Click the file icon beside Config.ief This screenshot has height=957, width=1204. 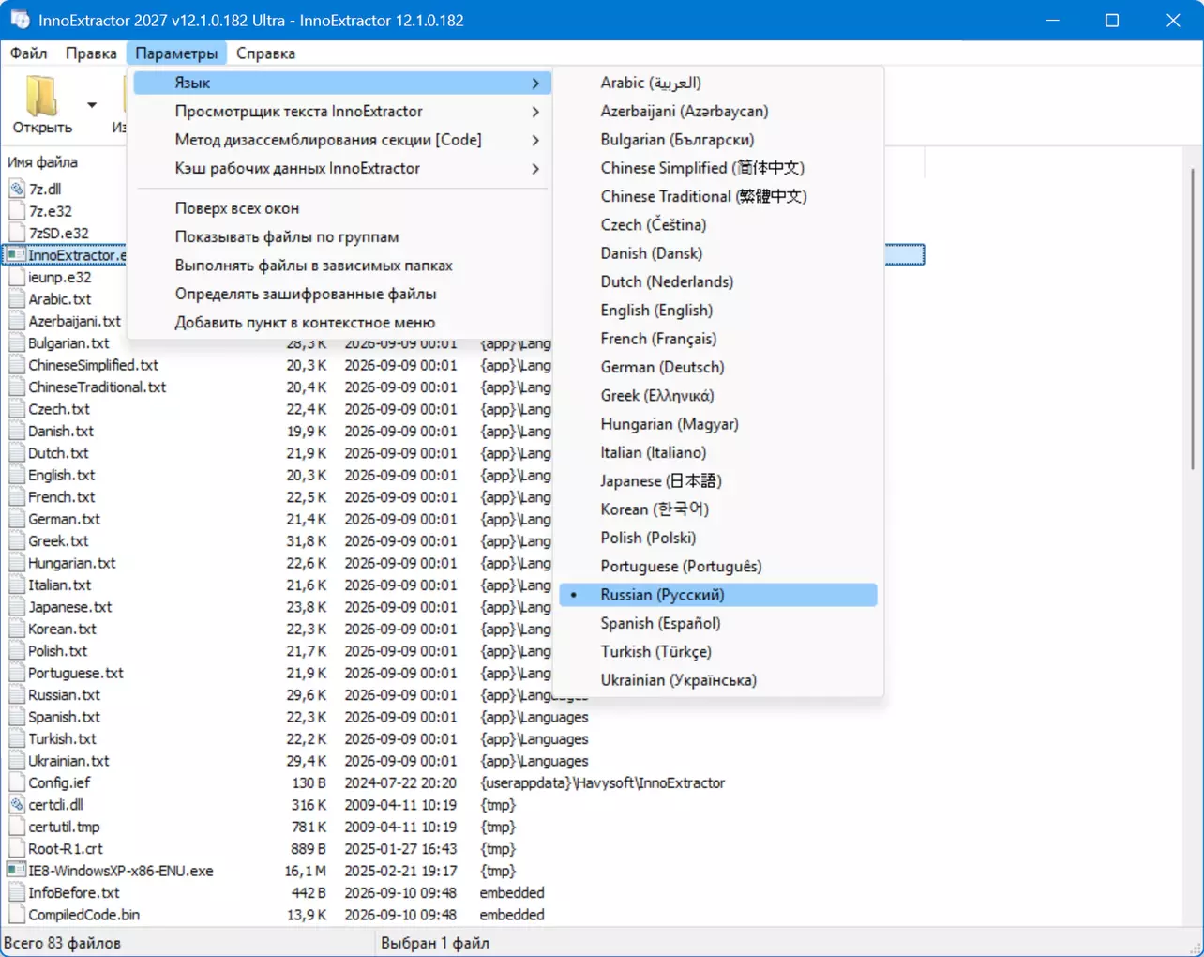click(x=17, y=782)
